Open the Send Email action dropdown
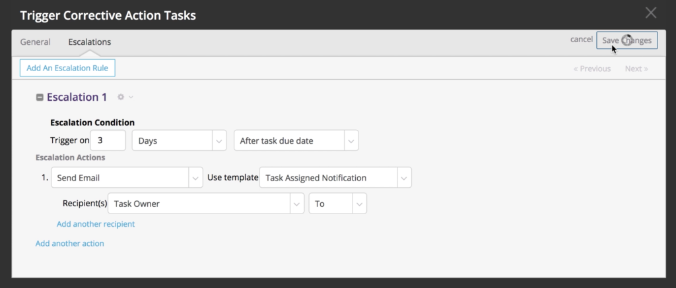This screenshot has width=676, height=288. tap(127, 177)
